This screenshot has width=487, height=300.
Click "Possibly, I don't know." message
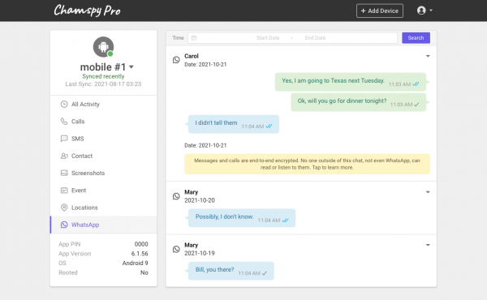pos(242,218)
